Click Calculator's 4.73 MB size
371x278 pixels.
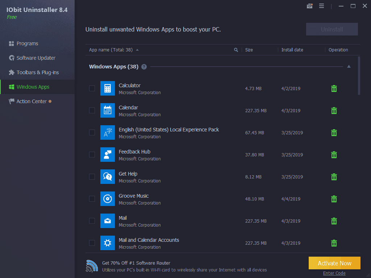coord(253,89)
